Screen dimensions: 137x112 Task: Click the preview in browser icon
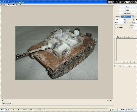(x=110, y=110)
